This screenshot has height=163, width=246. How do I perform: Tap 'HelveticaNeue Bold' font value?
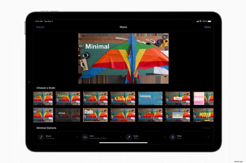coord(98,138)
